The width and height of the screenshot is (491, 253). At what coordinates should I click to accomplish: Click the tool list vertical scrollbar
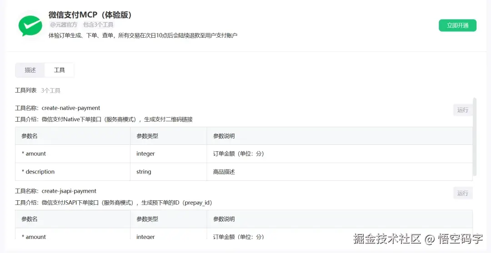pos(474,138)
